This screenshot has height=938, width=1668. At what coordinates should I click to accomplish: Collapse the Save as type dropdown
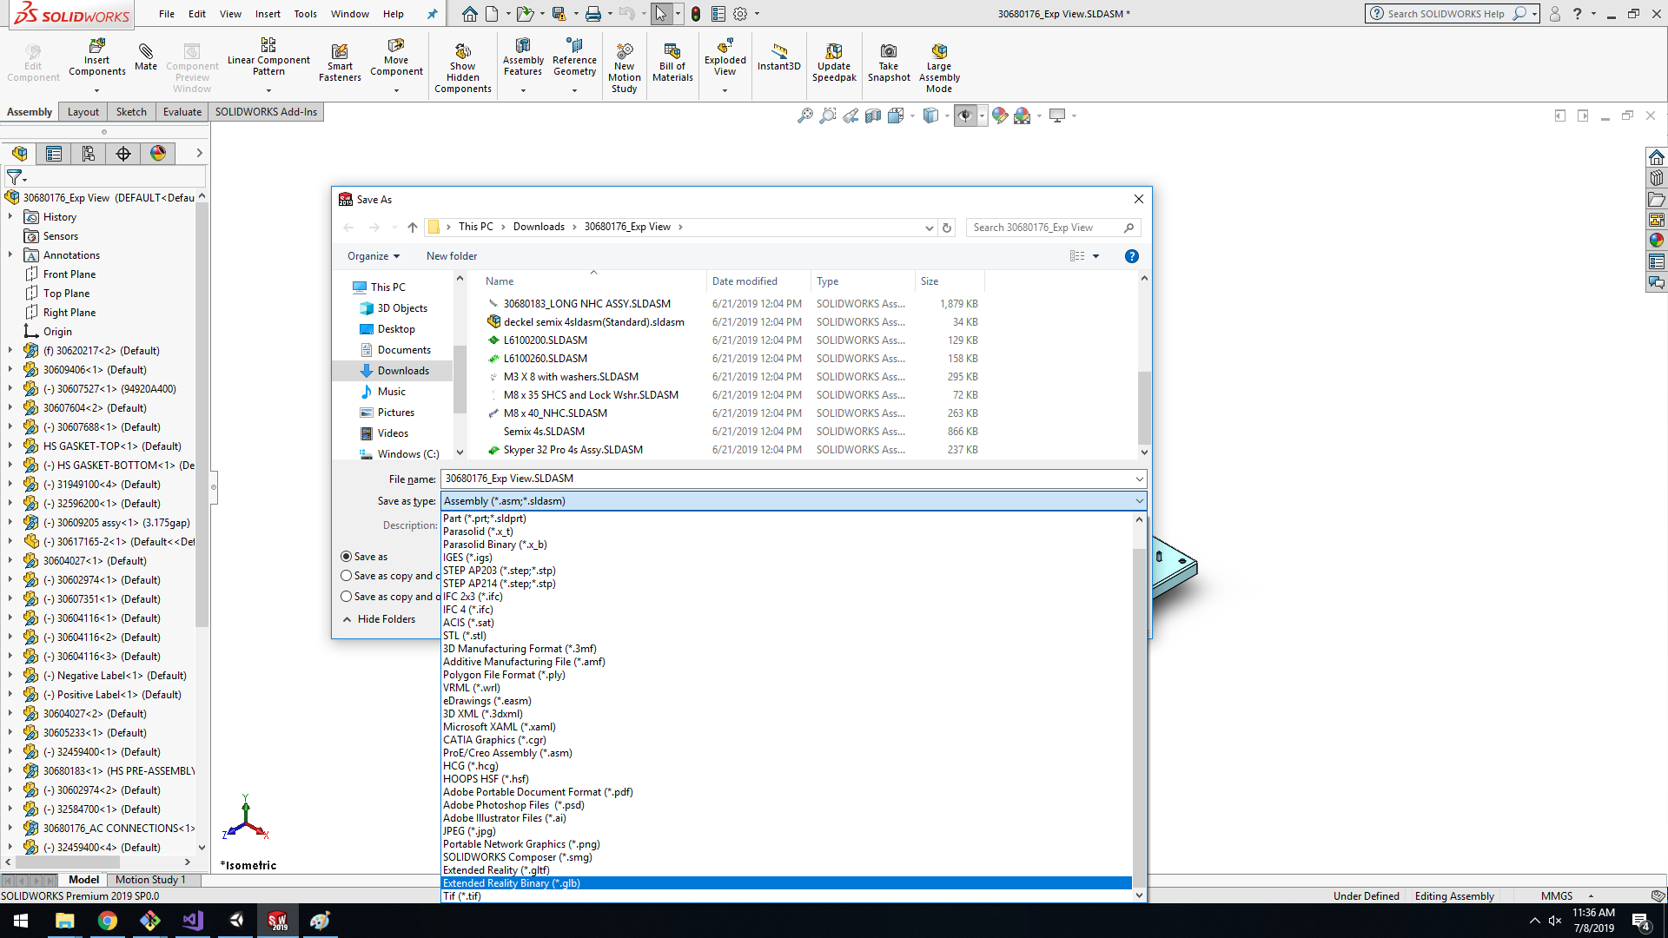click(1139, 501)
